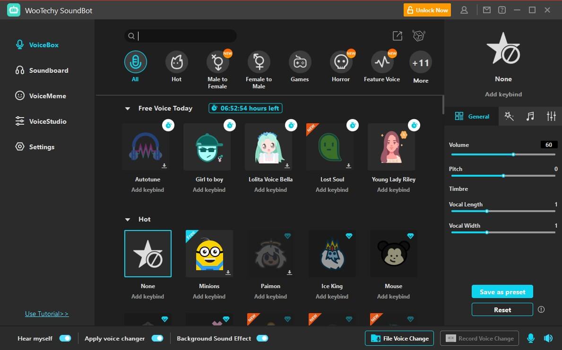Open the Soundboard section in sidebar
The image size is (562, 350).
(49, 70)
